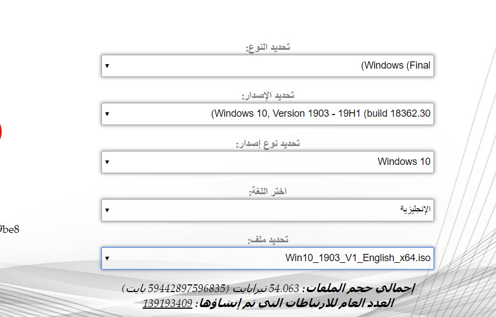Open the Windows (Final) type dropdown

coord(268,65)
